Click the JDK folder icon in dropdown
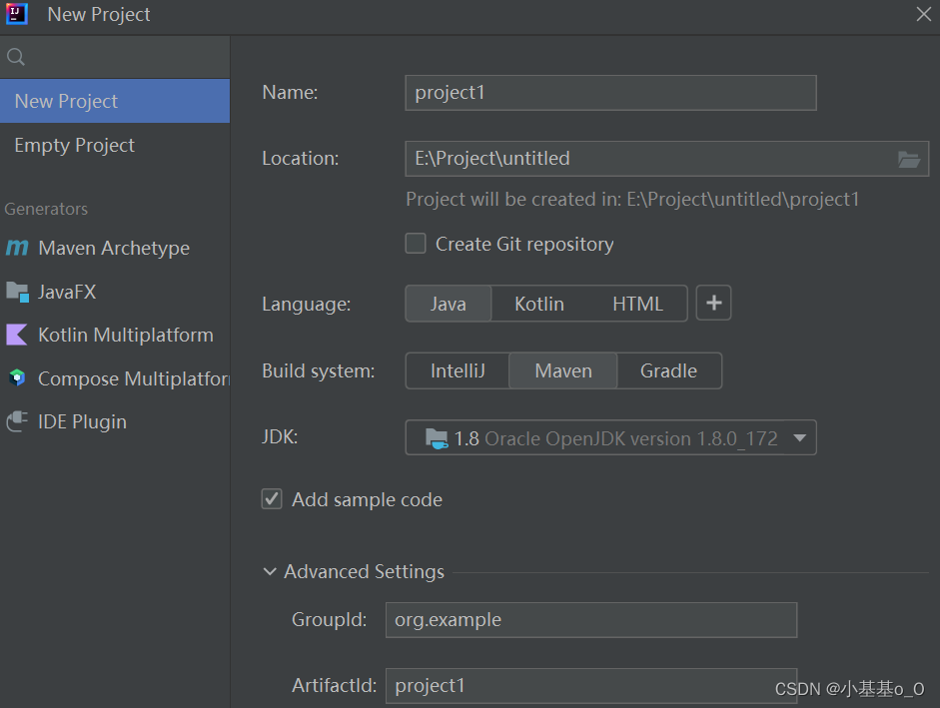Screen dimensions: 940x708 437,438
